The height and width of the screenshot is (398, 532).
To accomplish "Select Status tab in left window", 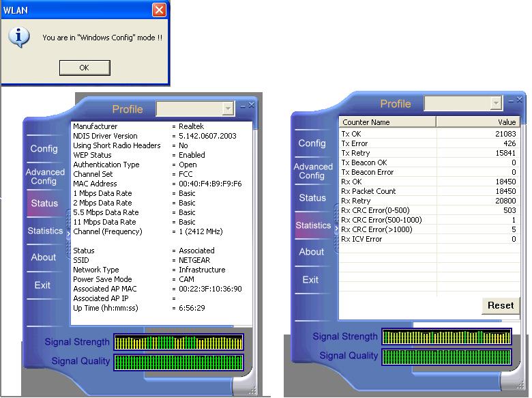I will [44, 203].
